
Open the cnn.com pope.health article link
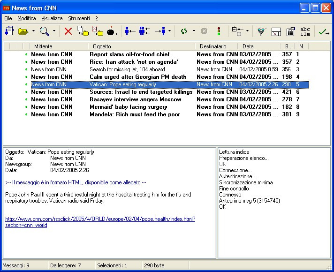(100, 222)
